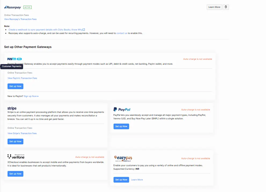Open View Stripe's Transaction Fees link
Image resolution: width=266 pixels, height=192 pixels.
coord(22,133)
